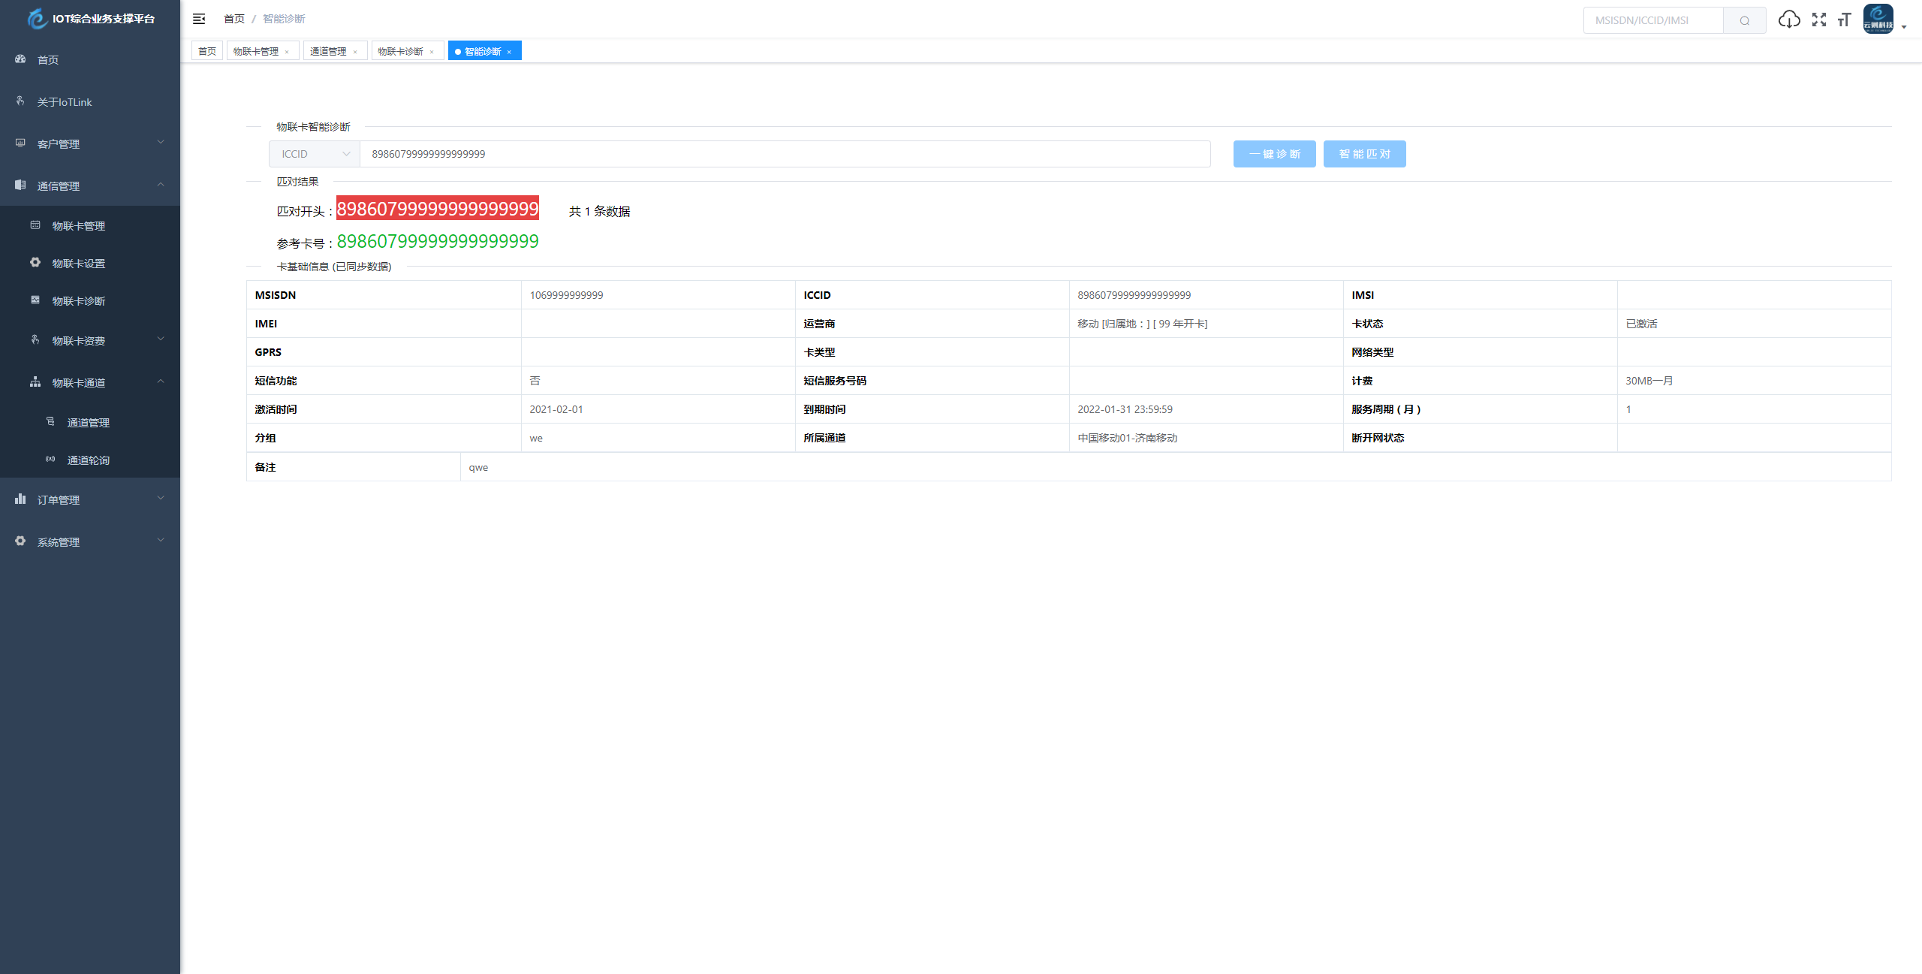Open the ICCID type dropdown
Viewport: 1922px width, 974px height.
[x=315, y=154]
